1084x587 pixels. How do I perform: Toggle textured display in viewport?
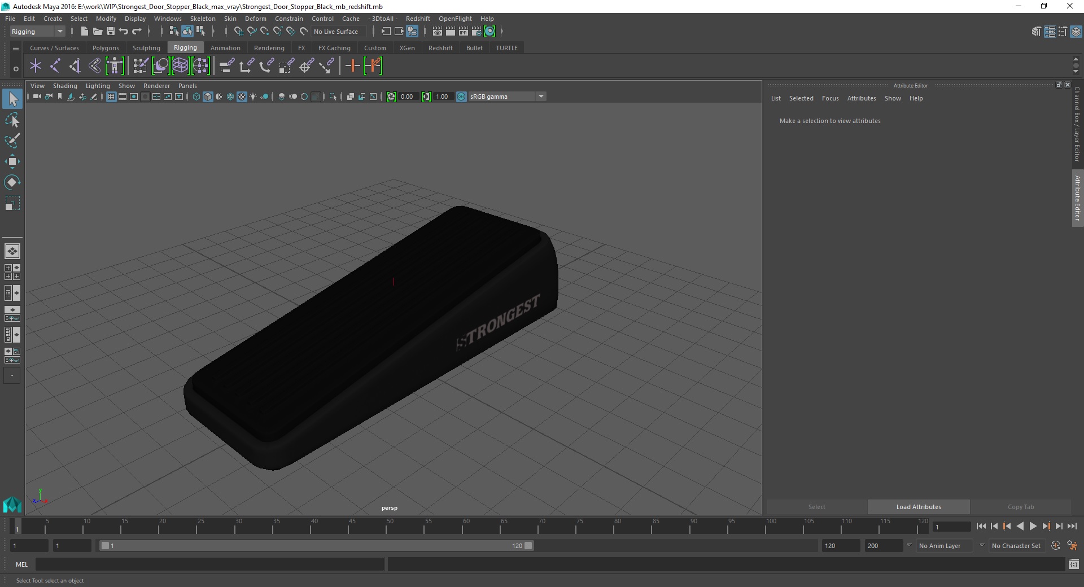[x=242, y=97]
